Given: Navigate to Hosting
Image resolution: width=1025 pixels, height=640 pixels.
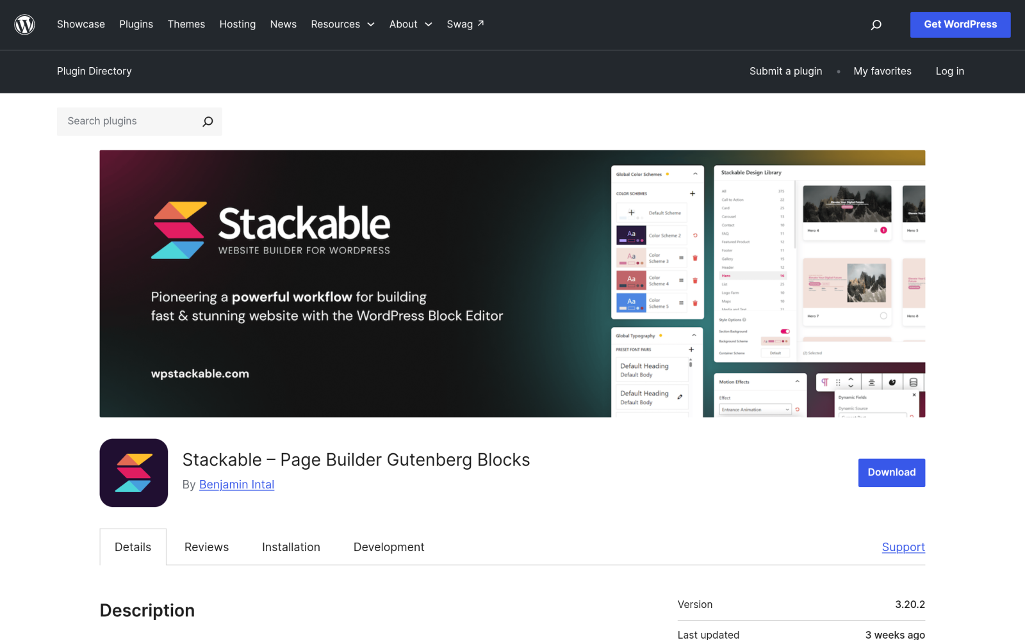Looking at the screenshot, I should [x=238, y=24].
